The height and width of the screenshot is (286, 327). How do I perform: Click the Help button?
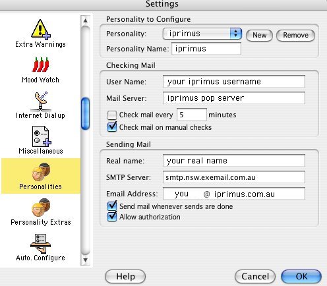[125, 276]
